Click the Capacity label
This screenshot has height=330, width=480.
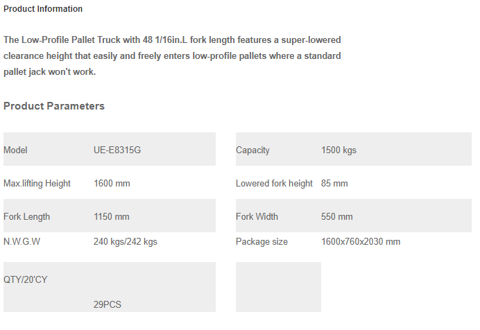[252, 150]
